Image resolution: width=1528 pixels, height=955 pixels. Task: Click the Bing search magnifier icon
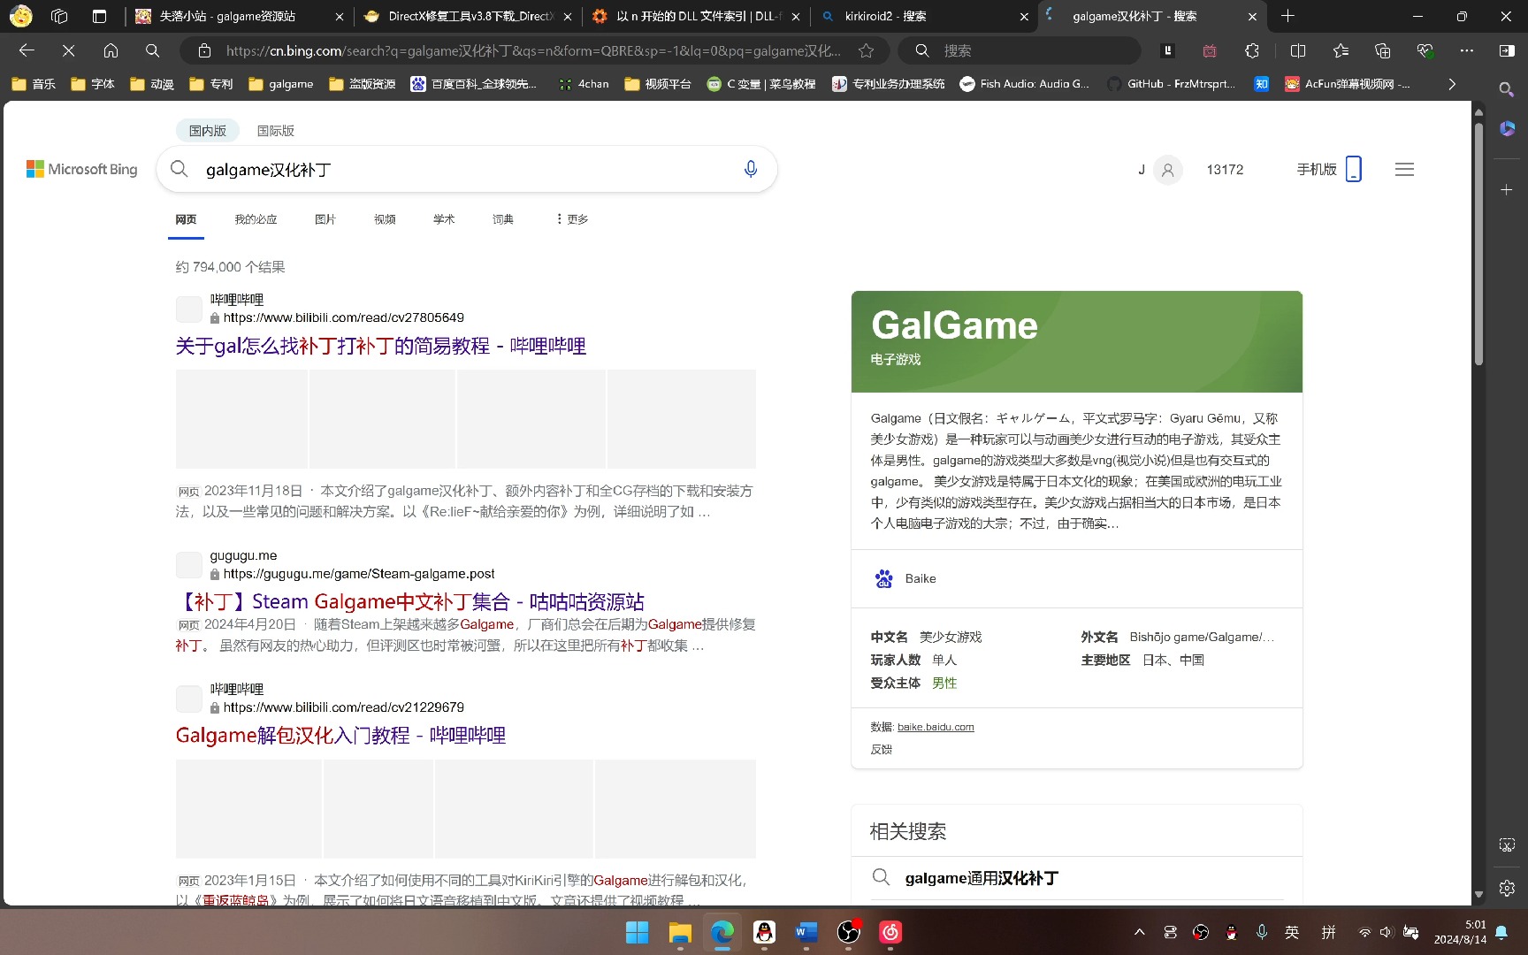tap(180, 169)
